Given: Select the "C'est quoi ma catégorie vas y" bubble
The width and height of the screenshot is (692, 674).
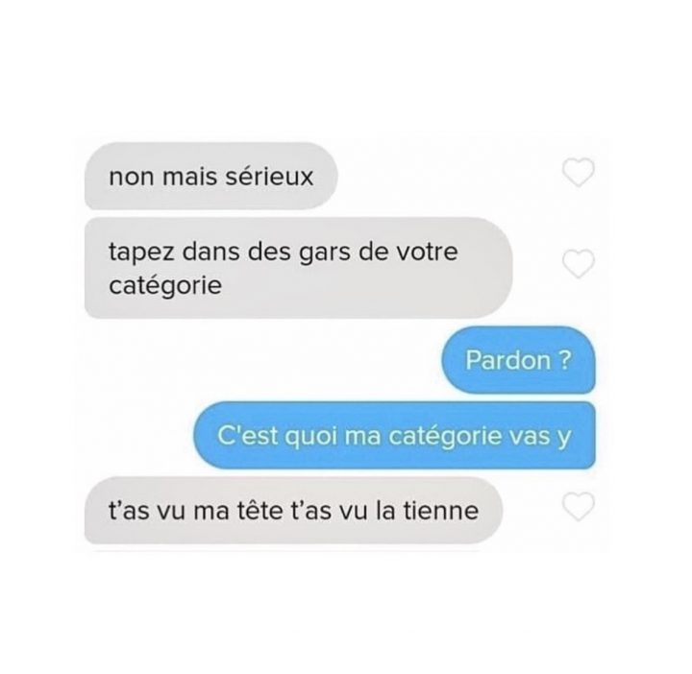Looking at the screenshot, I should click(x=395, y=435).
